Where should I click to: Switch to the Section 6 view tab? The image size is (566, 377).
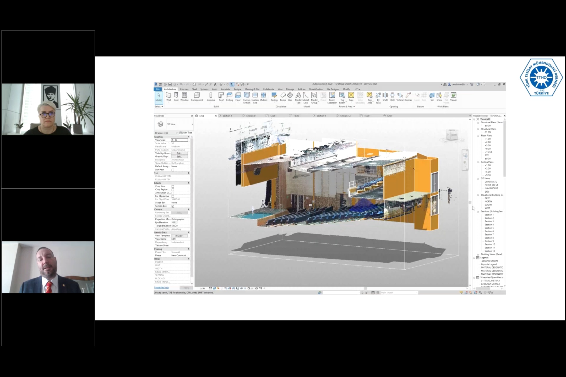(321, 116)
